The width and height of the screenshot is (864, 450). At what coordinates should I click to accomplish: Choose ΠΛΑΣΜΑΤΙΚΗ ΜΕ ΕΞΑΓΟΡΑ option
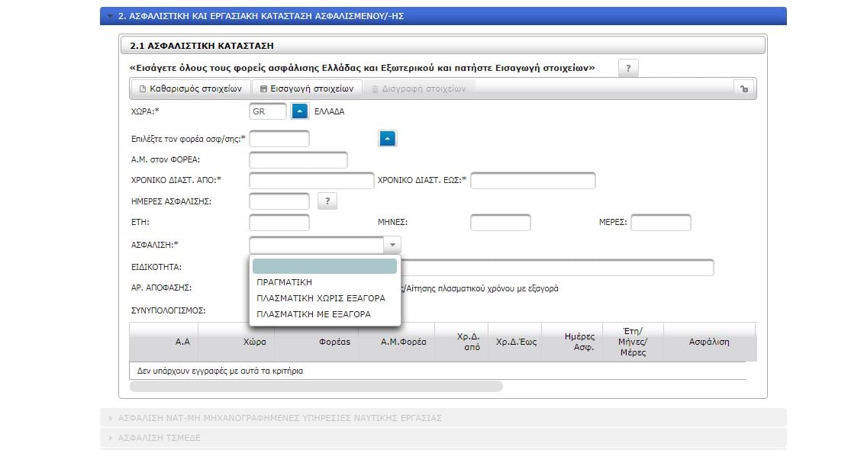(x=314, y=314)
